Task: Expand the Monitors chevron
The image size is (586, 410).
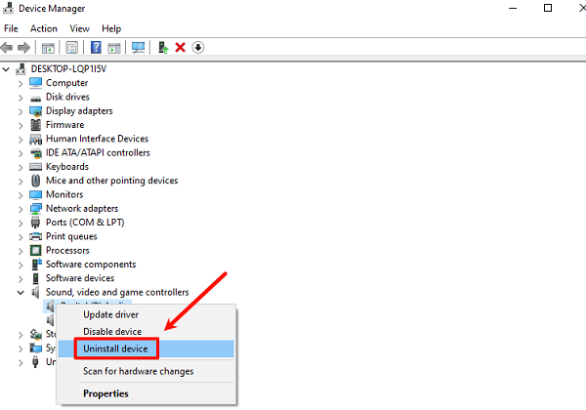Action: (x=21, y=195)
